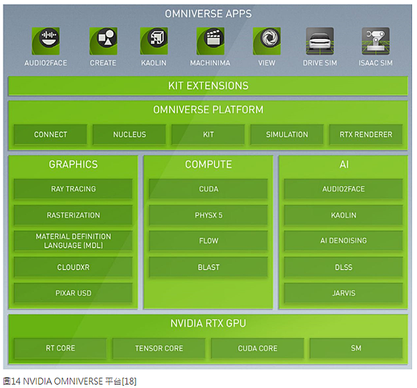Click the Isaac Sim robot icon
This screenshot has height=388, width=417.
[x=375, y=41]
